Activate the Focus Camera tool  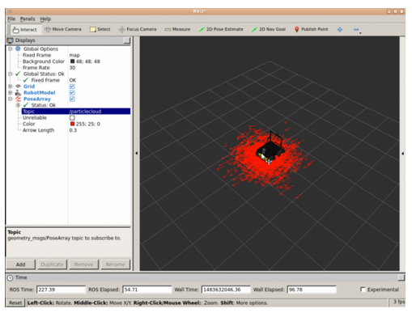(138, 29)
